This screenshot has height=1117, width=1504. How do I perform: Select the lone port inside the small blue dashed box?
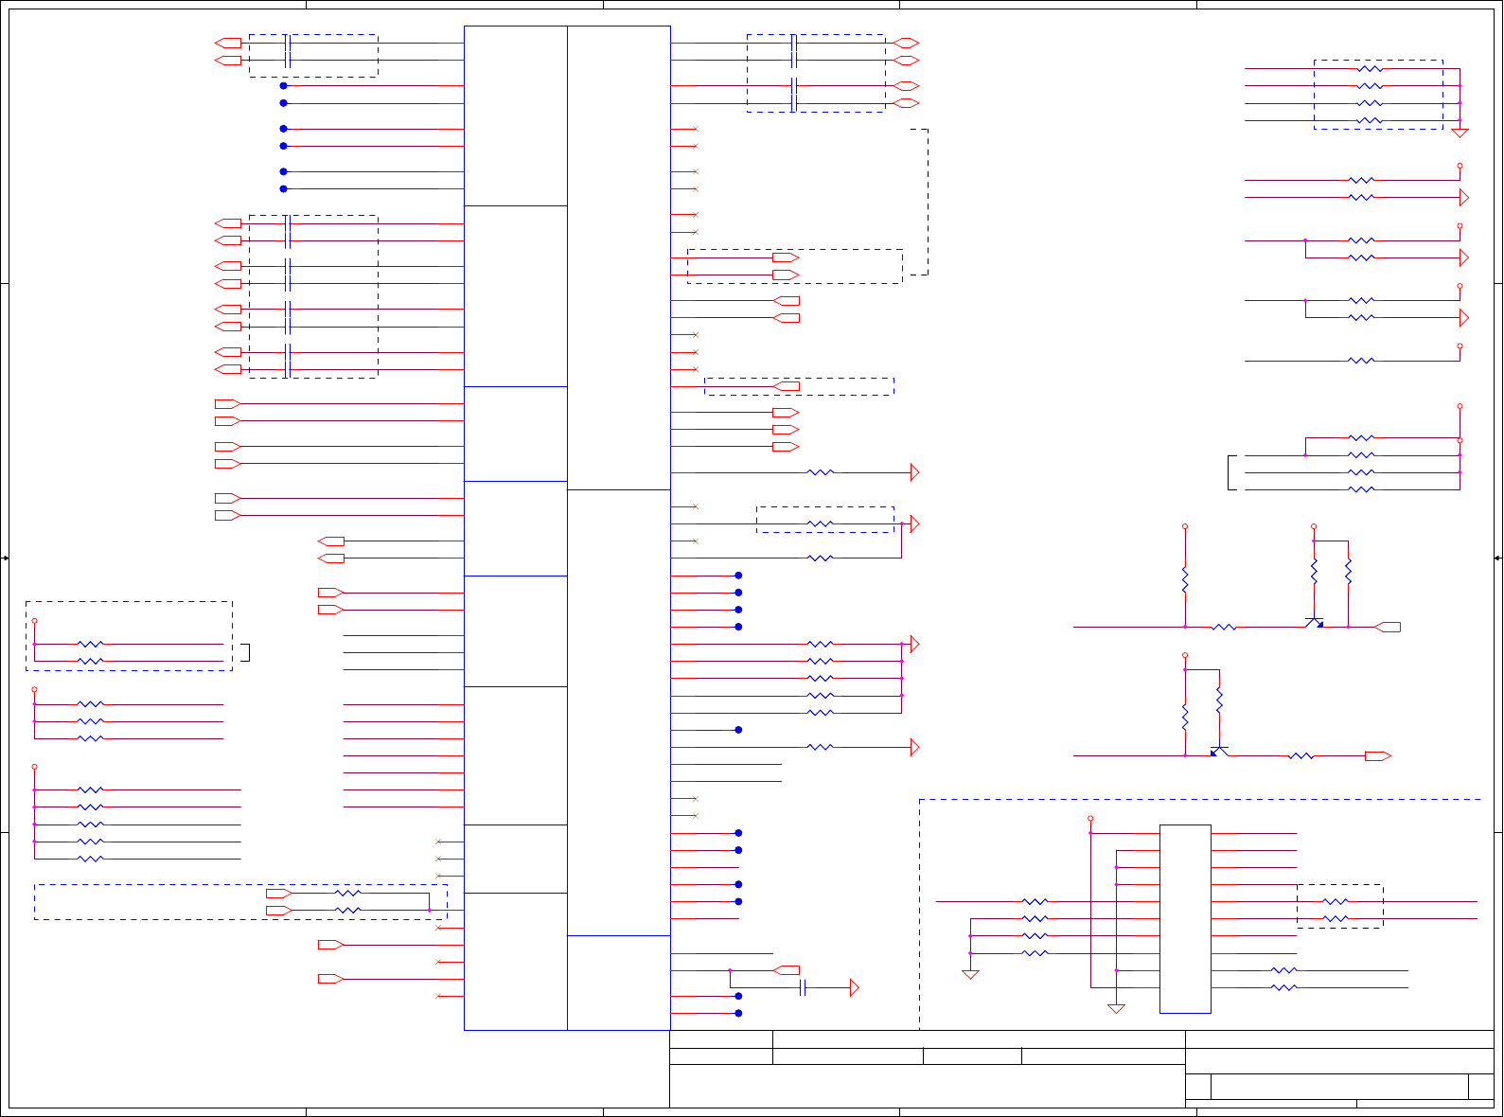coord(787,386)
